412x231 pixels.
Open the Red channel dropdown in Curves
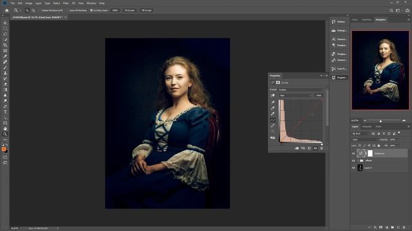tap(295, 96)
